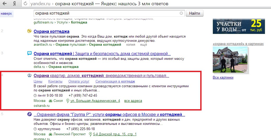Click the clock icon beside круглосуточно
The height and width of the screenshot is (140, 271).
(35, 129)
